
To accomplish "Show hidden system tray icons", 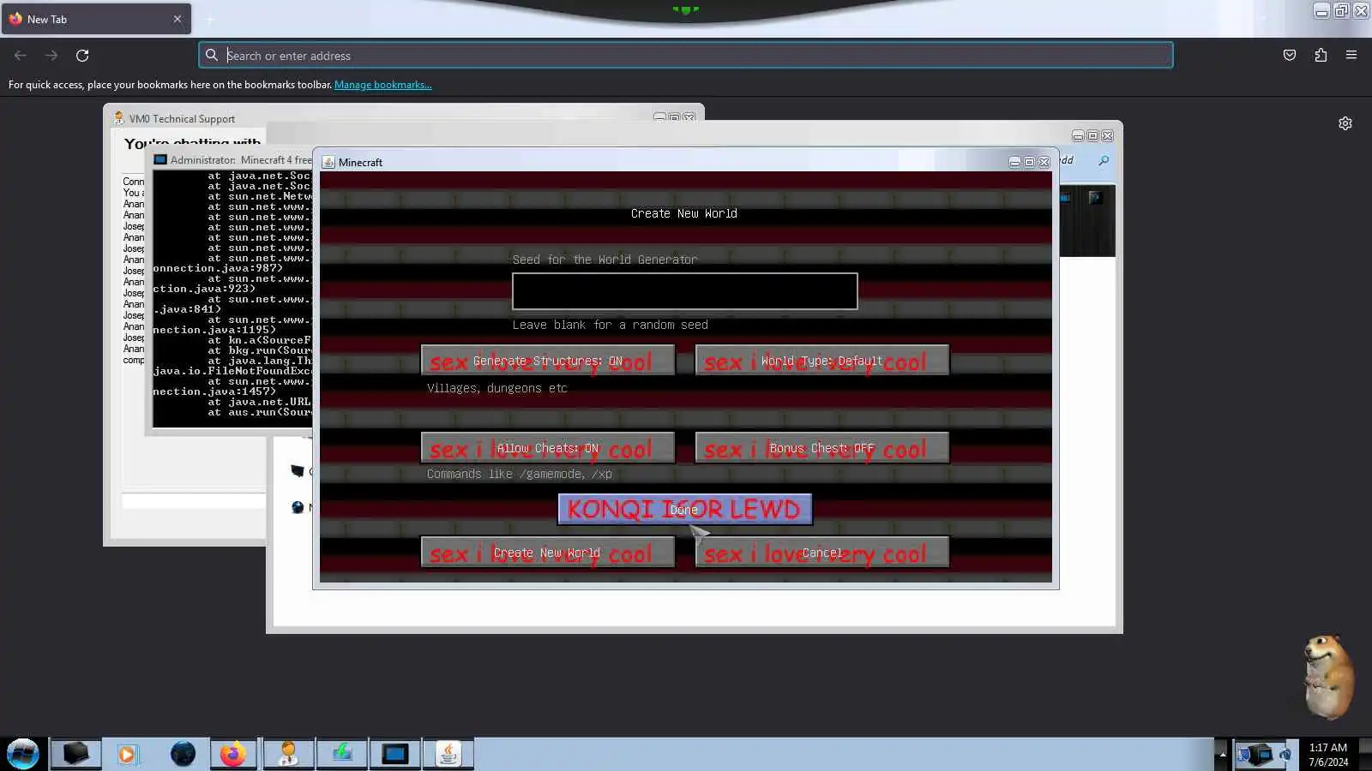I will [x=1222, y=755].
